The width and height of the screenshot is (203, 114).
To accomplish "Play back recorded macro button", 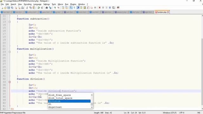I will (x=107, y=8).
